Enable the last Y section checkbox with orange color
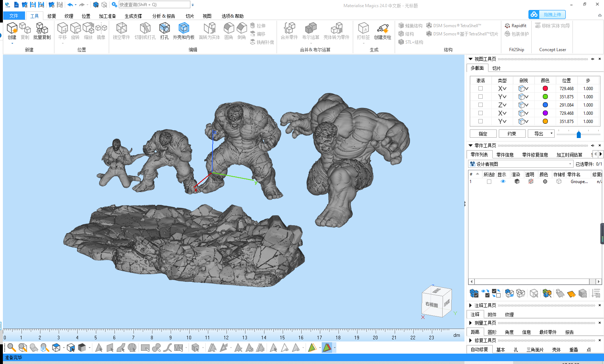604x364 pixels. pyautogui.click(x=481, y=121)
